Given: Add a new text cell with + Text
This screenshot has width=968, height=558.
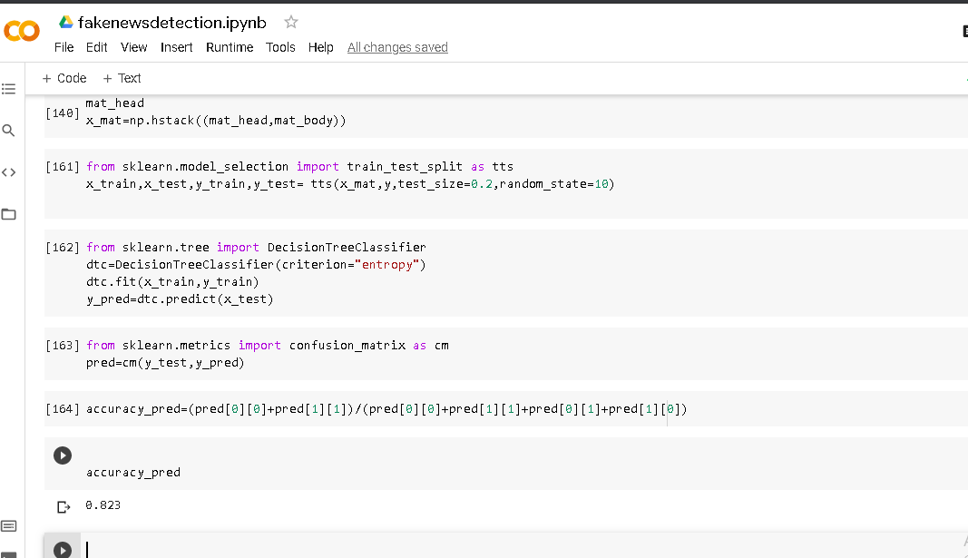Looking at the screenshot, I should 122,78.
